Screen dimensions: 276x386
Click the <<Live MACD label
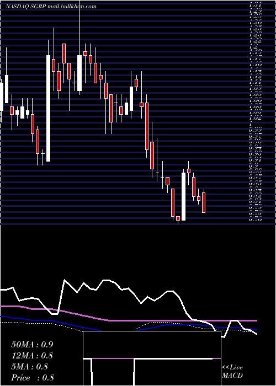click(x=232, y=372)
